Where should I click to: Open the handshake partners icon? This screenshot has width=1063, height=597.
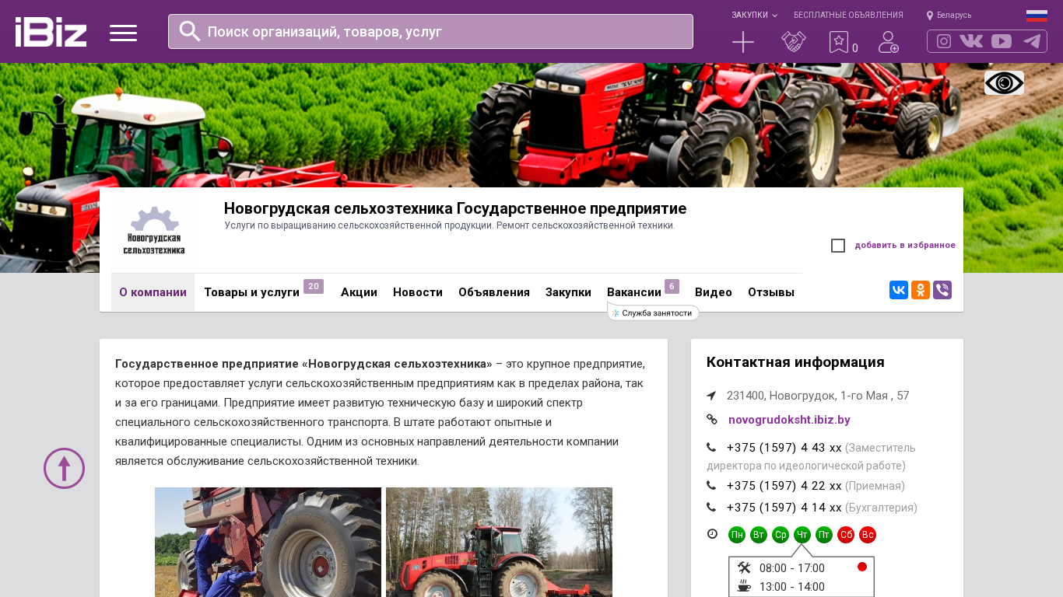(794, 42)
